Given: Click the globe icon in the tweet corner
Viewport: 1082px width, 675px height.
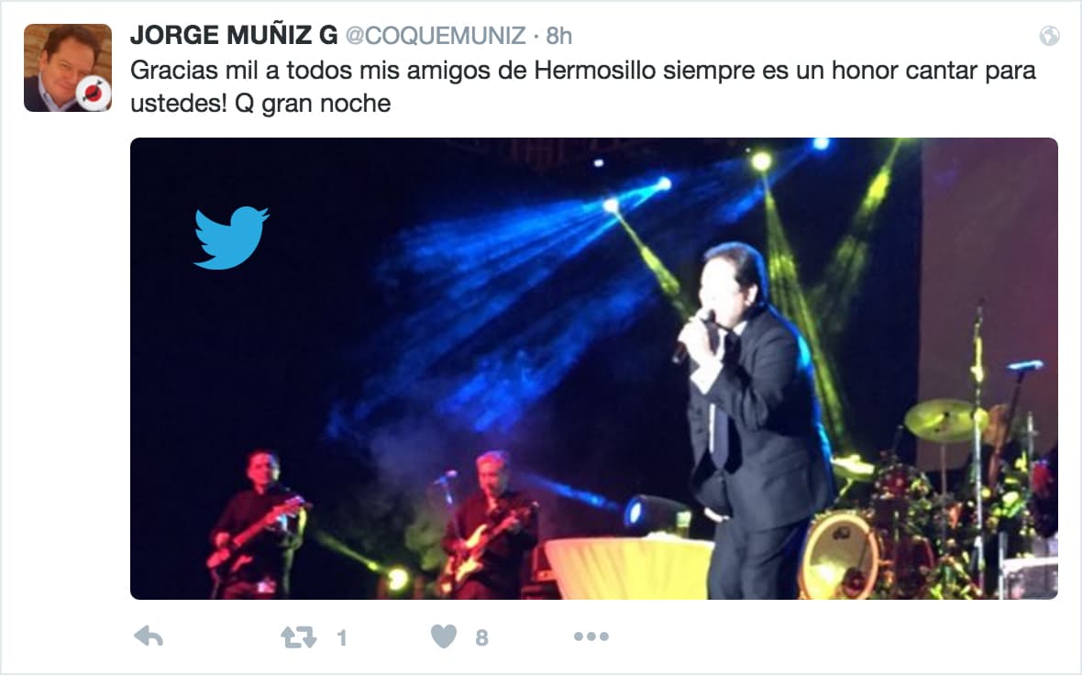Looking at the screenshot, I should click(1049, 36).
